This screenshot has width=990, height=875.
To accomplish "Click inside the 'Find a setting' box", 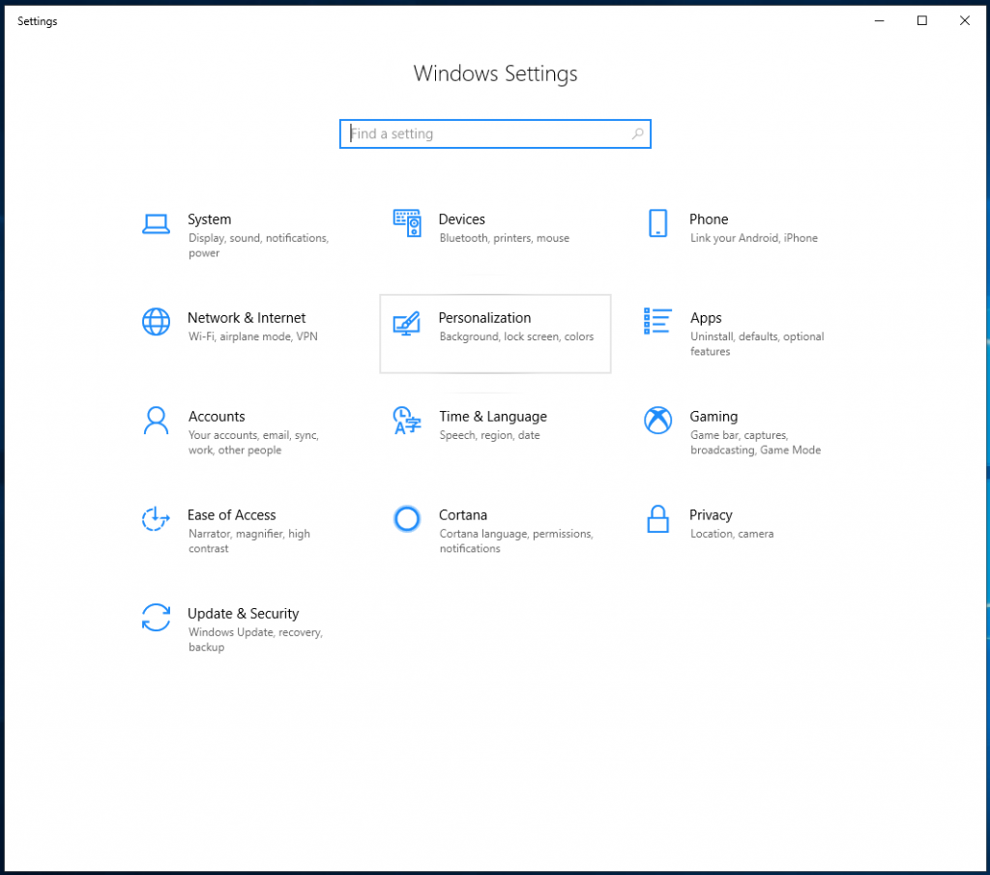I will 483,133.
